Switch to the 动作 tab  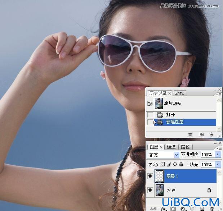click(179, 93)
